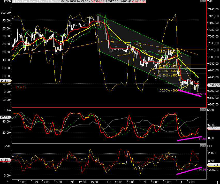The height and width of the screenshot is (184, 220).
Task: Close the main DAX price chart panel
Action: click(x=204, y=1)
